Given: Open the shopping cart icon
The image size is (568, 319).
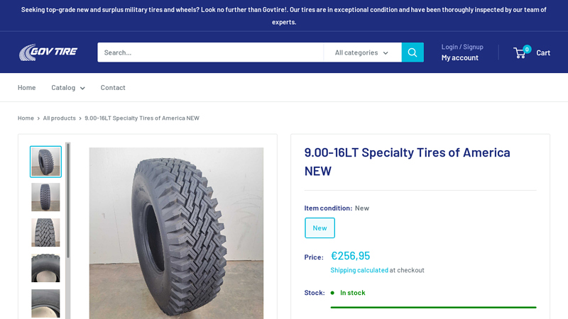Looking at the screenshot, I should 520,52.
